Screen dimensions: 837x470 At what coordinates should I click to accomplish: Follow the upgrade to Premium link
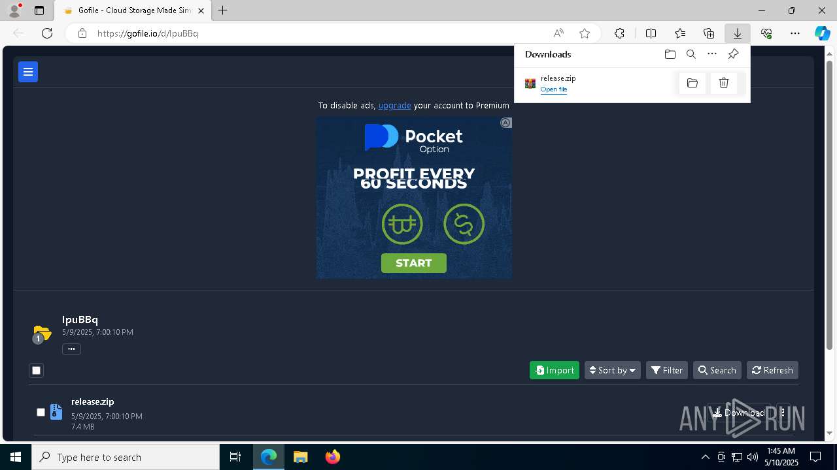coord(395,105)
